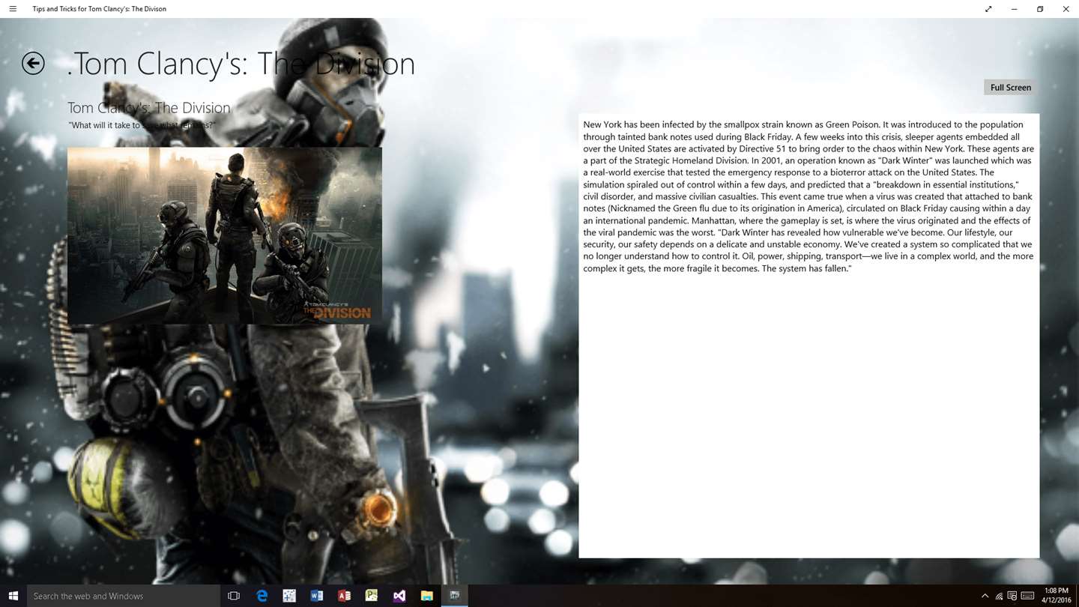Expand app window with diagonal arrows icon
Screen dimensions: 1079x607
click(988, 9)
